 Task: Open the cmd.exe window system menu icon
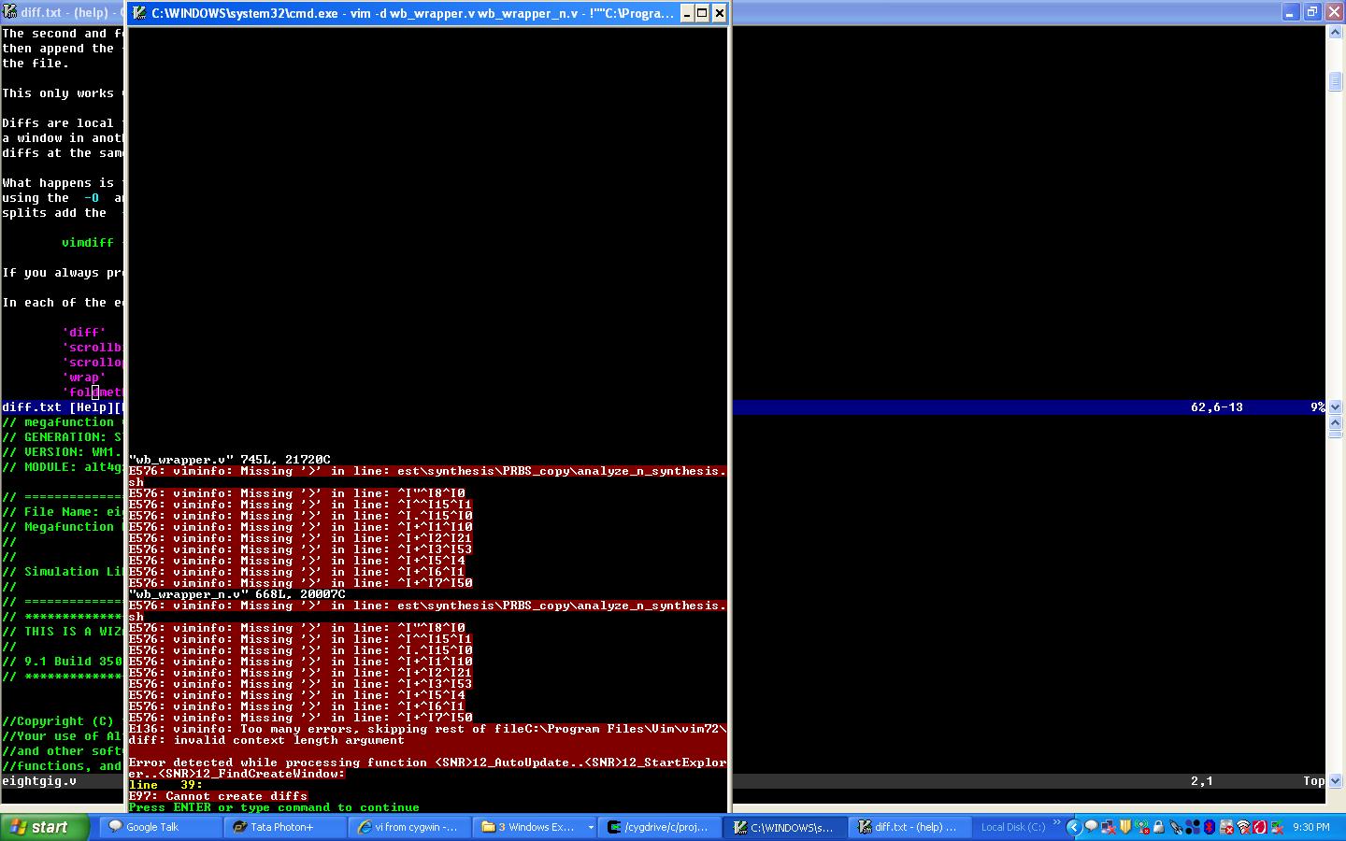point(138,13)
